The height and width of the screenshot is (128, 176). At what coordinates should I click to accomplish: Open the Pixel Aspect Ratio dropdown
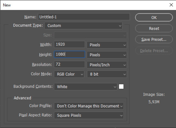pyautogui.click(x=89, y=115)
